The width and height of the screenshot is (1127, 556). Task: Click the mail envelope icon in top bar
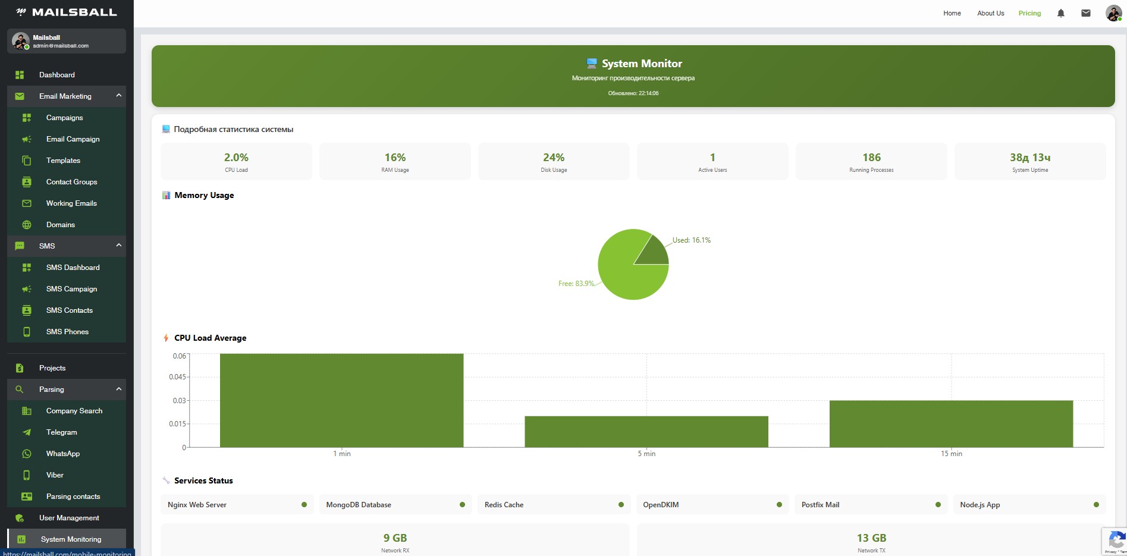coord(1085,12)
